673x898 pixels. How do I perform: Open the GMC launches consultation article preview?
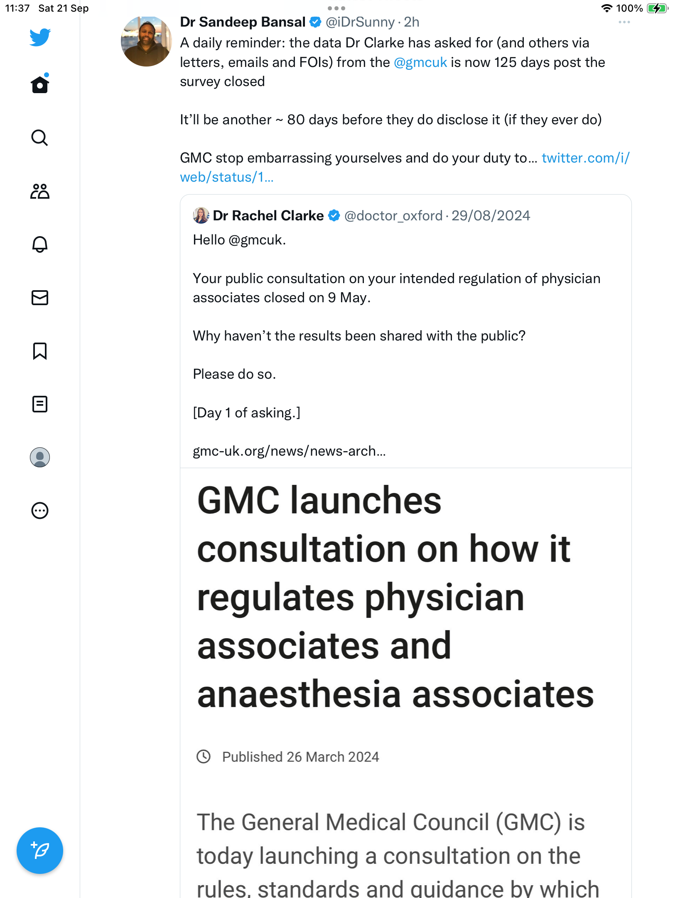(405, 683)
